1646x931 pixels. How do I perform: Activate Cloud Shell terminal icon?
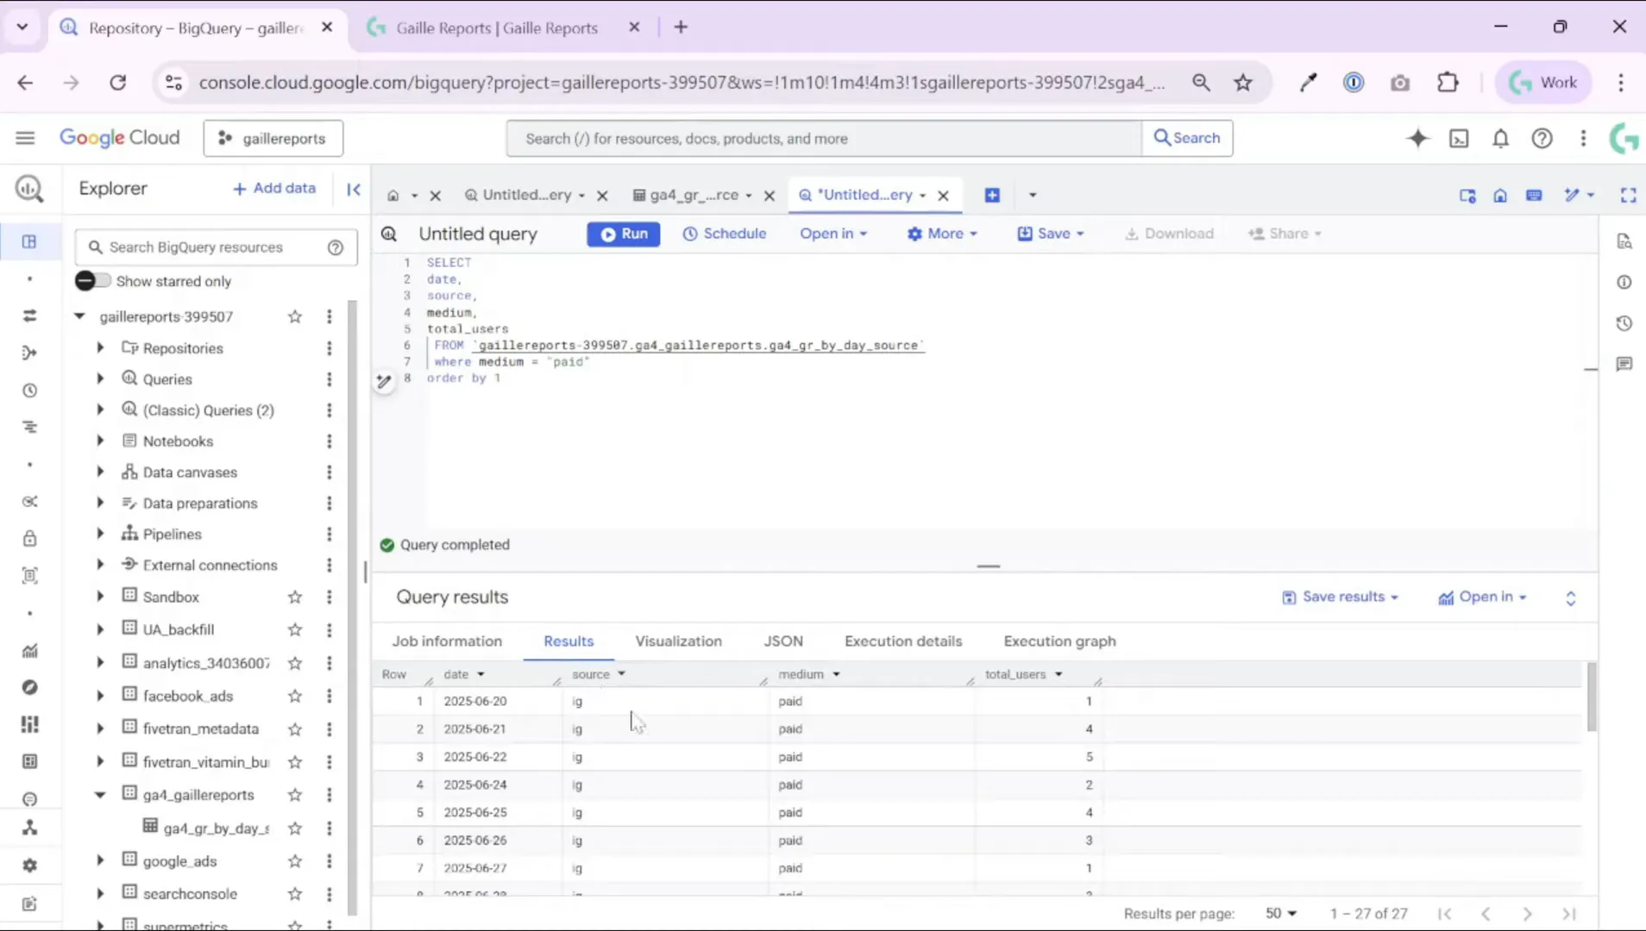pos(1460,138)
